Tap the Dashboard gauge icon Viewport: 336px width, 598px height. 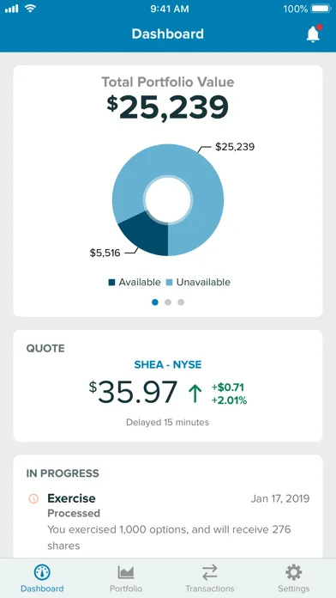pyautogui.click(x=42, y=572)
